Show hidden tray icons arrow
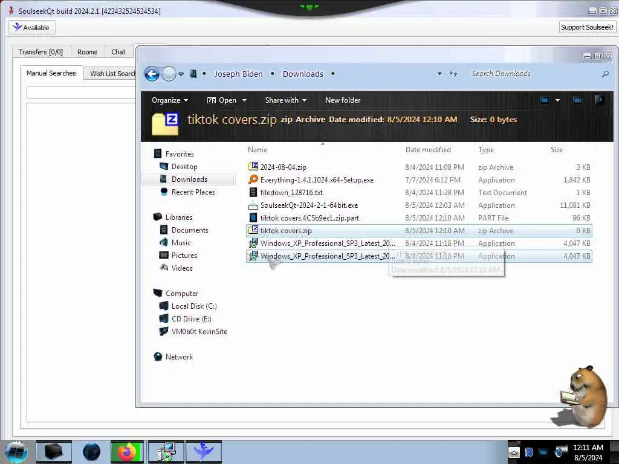This screenshot has height=464, width=619. point(514,452)
